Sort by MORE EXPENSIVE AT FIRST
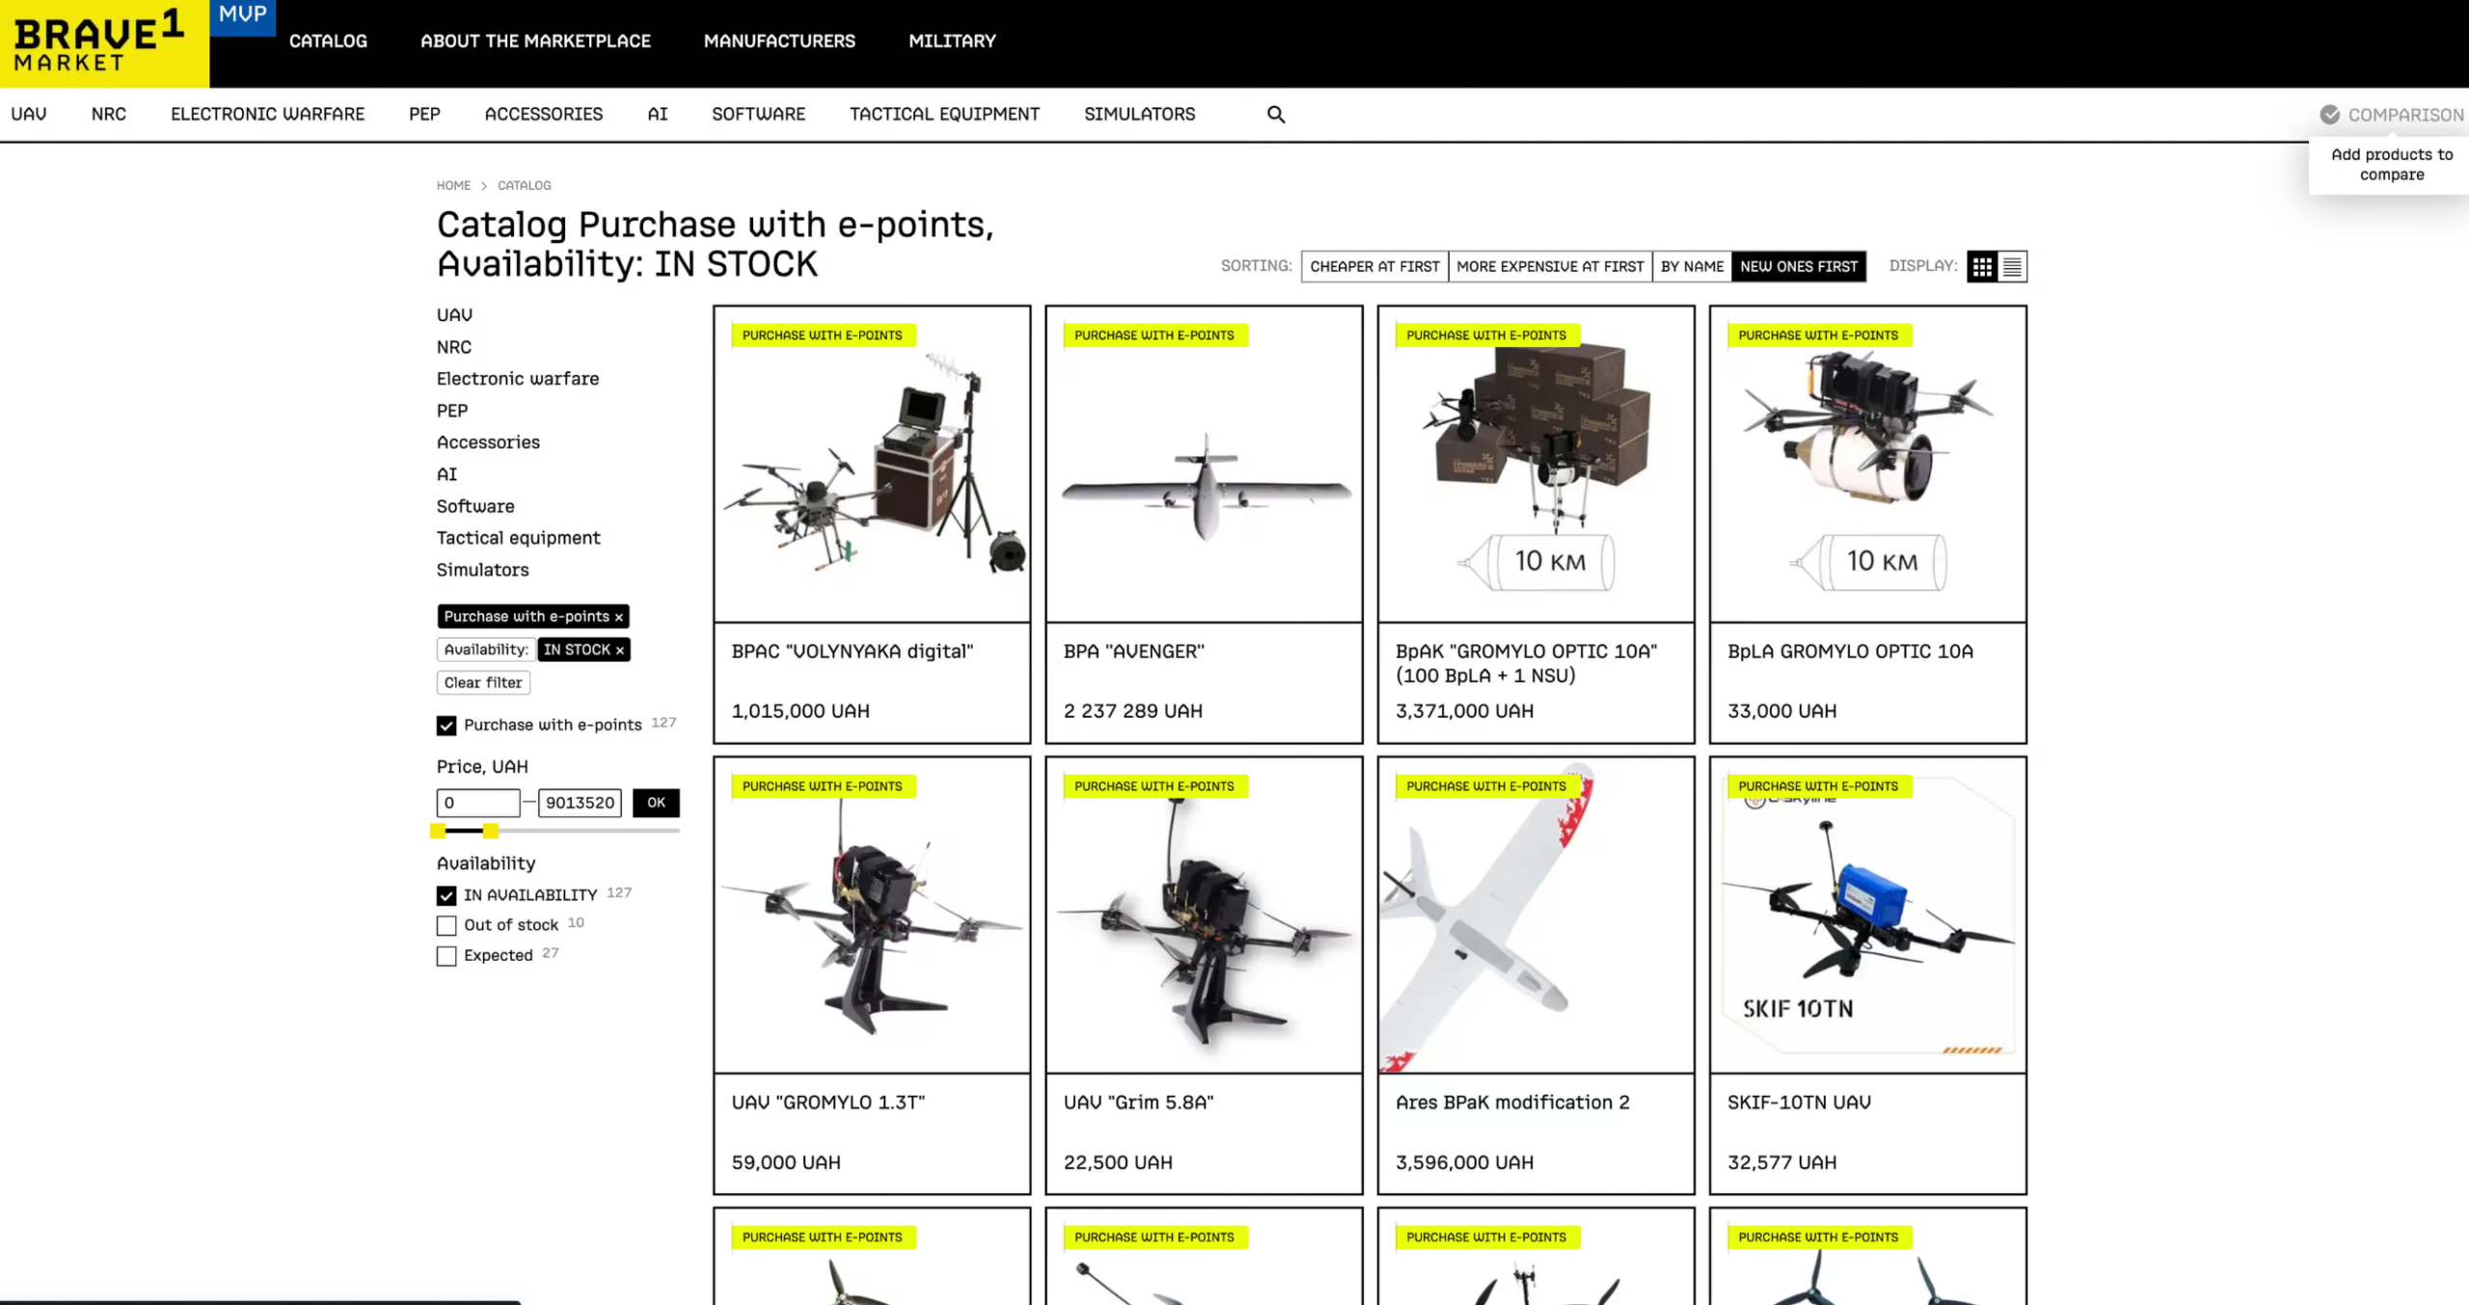This screenshot has height=1305, width=2469. coord(1550,267)
